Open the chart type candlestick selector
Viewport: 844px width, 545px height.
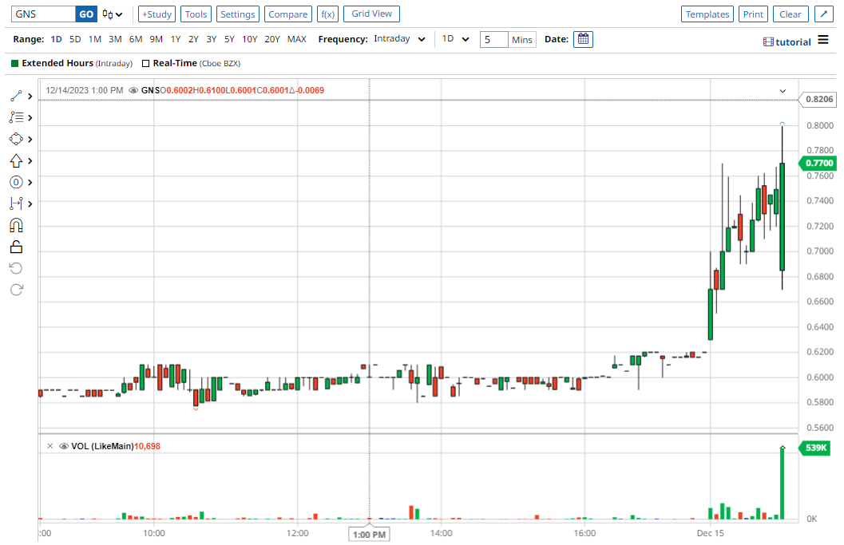pyautogui.click(x=113, y=14)
